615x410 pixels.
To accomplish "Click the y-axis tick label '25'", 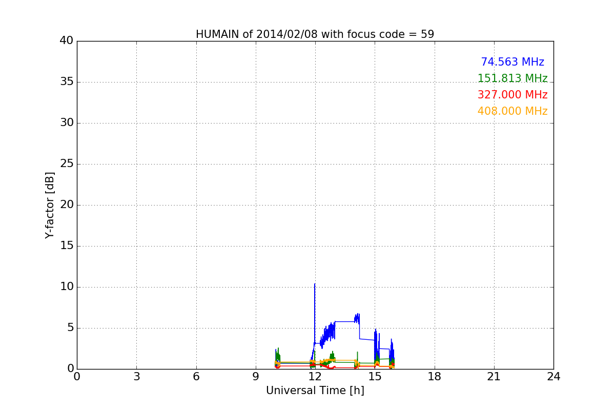I will point(67,164).
